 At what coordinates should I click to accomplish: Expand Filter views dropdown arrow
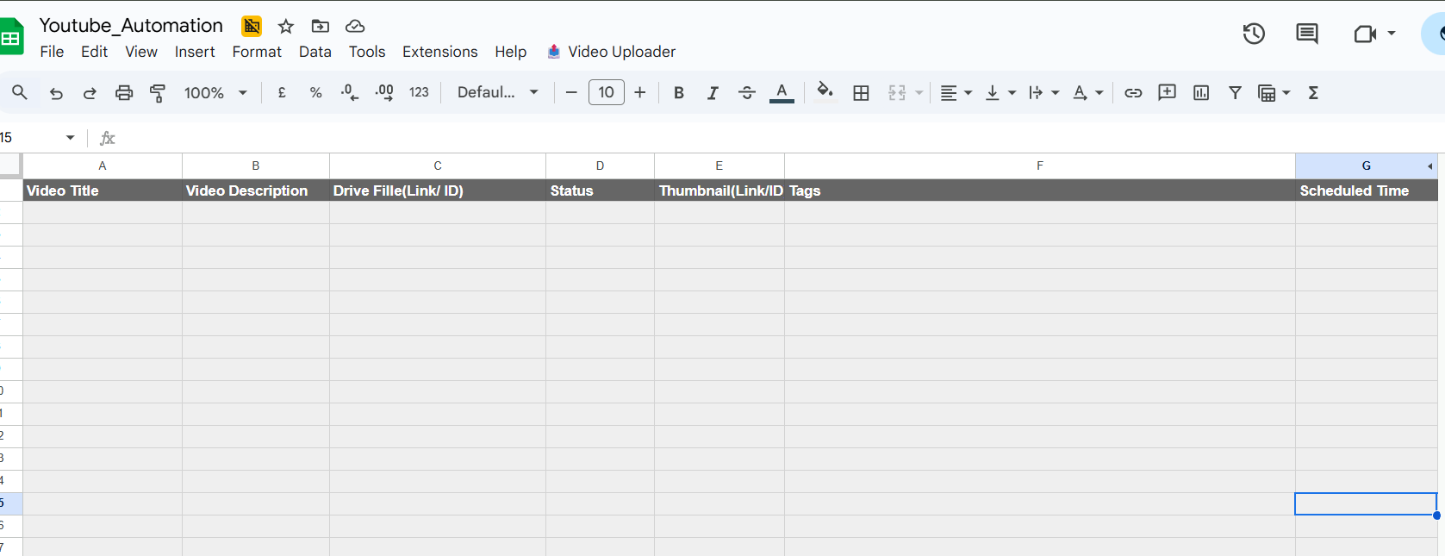click(1286, 93)
